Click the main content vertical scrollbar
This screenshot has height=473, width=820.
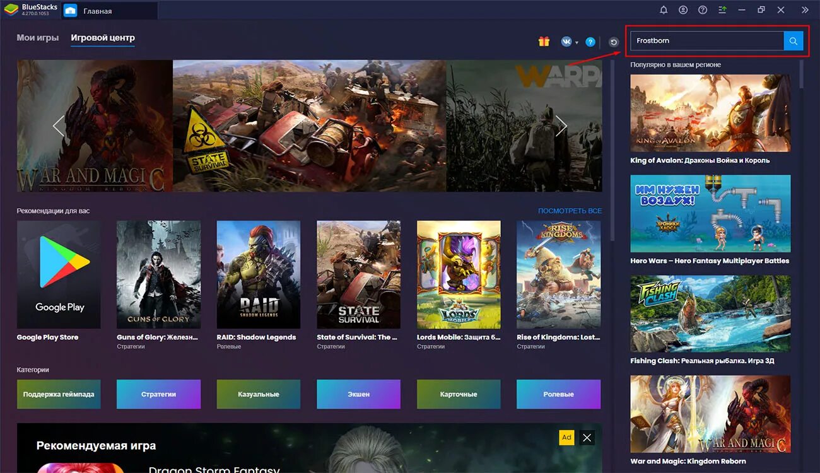click(x=612, y=151)
